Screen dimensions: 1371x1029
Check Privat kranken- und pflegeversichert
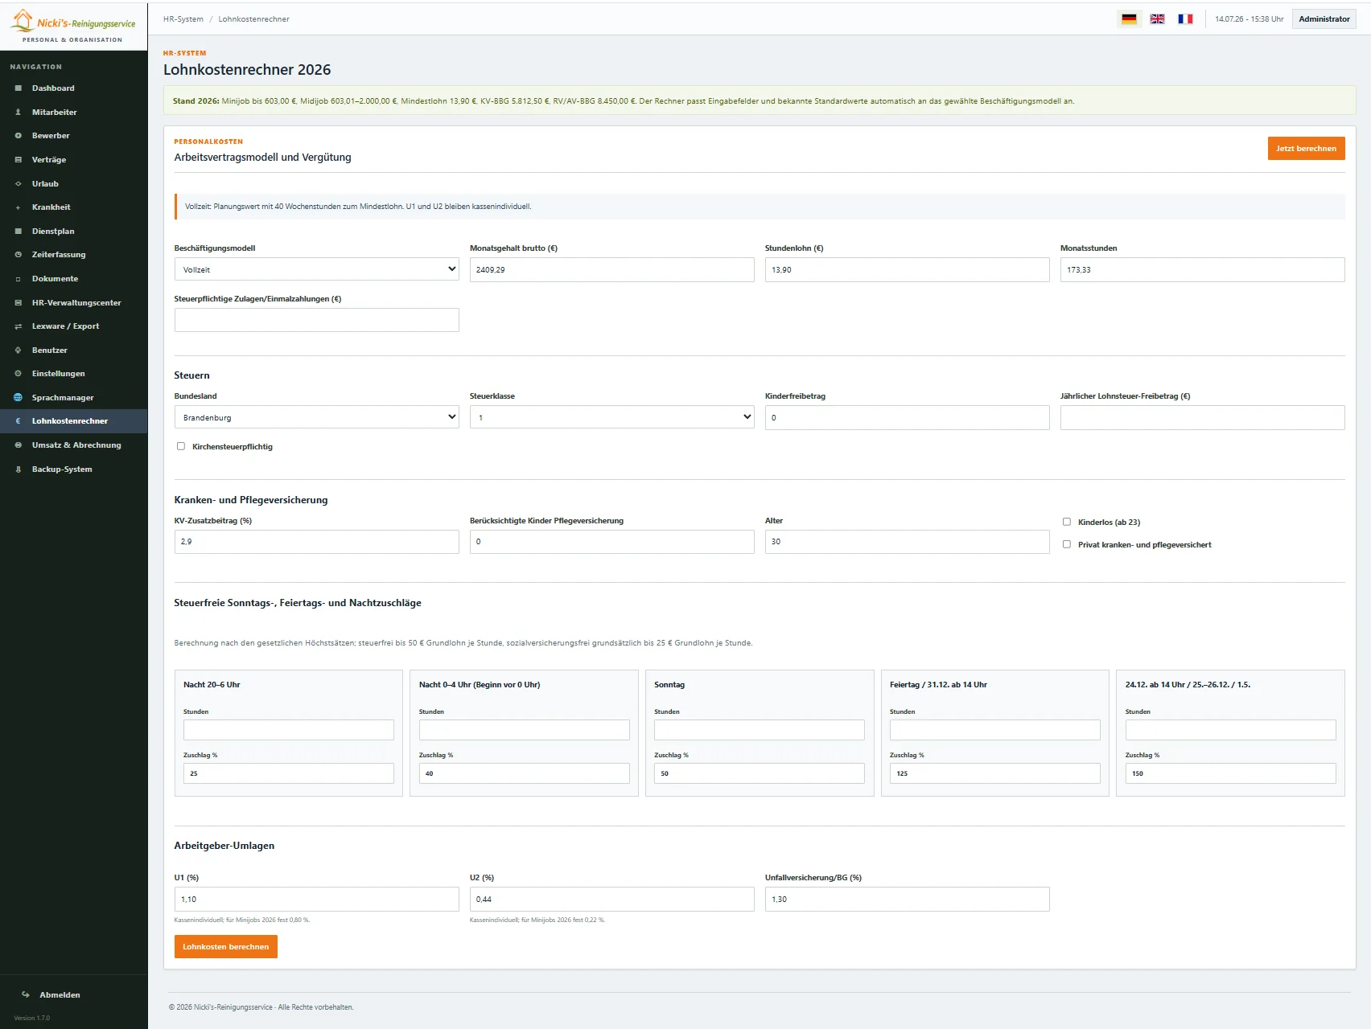[x=1067, y=544]
